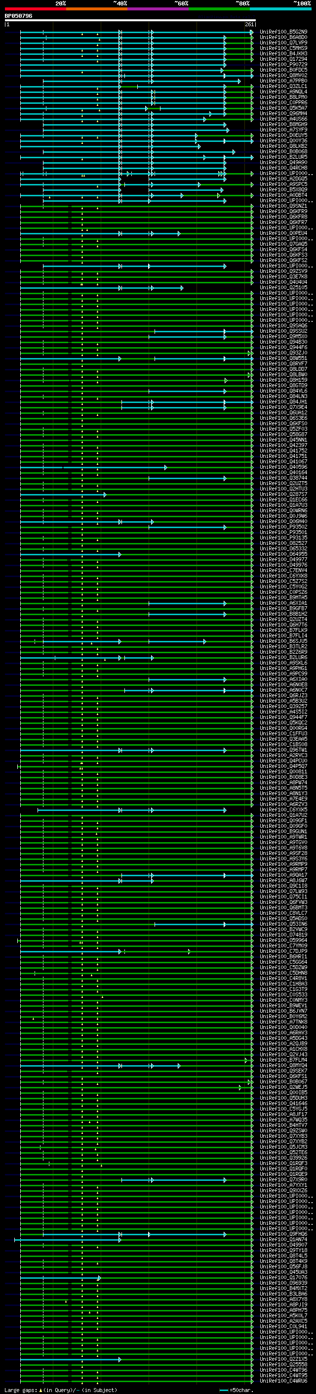Image resolution: width=316 pixels, height=1394 pixels.
Task: Select the UniRef100_B8LPM0 label
Action: point(283,97)
